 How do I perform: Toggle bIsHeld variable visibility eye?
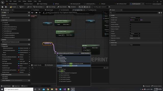click(x=30, y=55)
